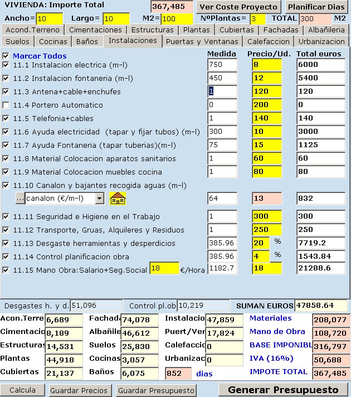Screen dimensions: 351x397
Task: Uncheck 11.5 Telefonia+cables
Action: (x=6, y=118)
